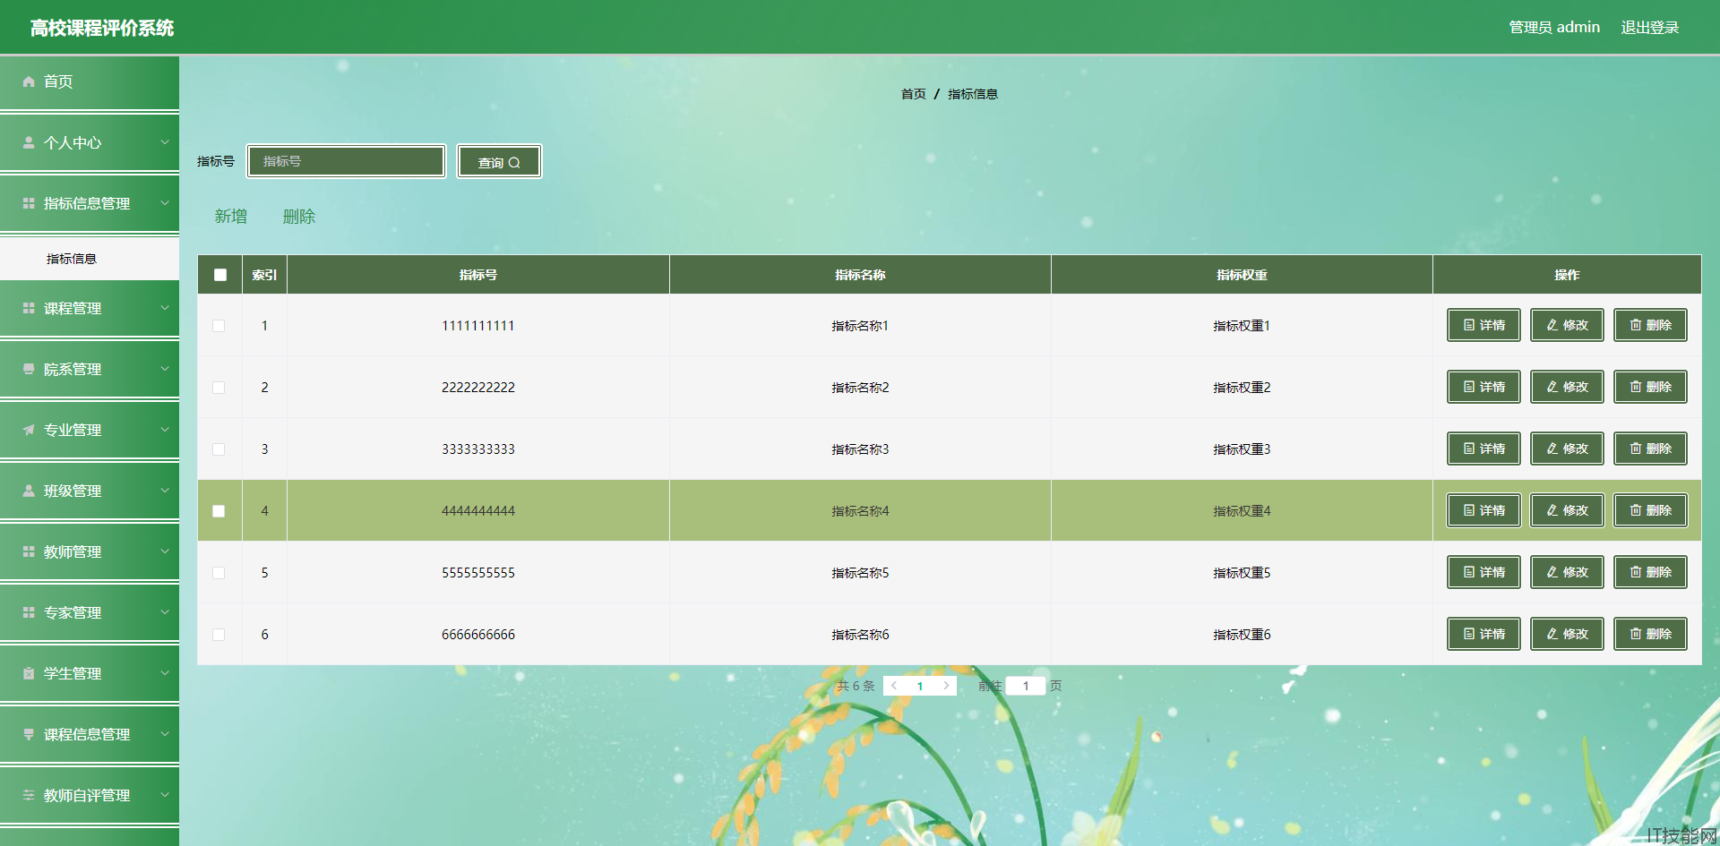Click the paper plane icon for 专业管理
The image size is (1720, 846).
pos(29,430)
